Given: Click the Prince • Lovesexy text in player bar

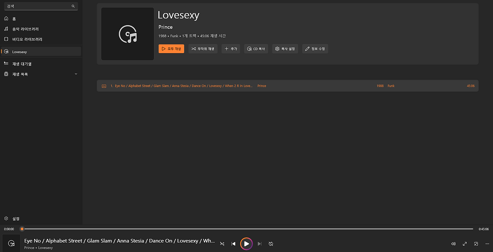Looking at the screenshot, I should (39, 248).
